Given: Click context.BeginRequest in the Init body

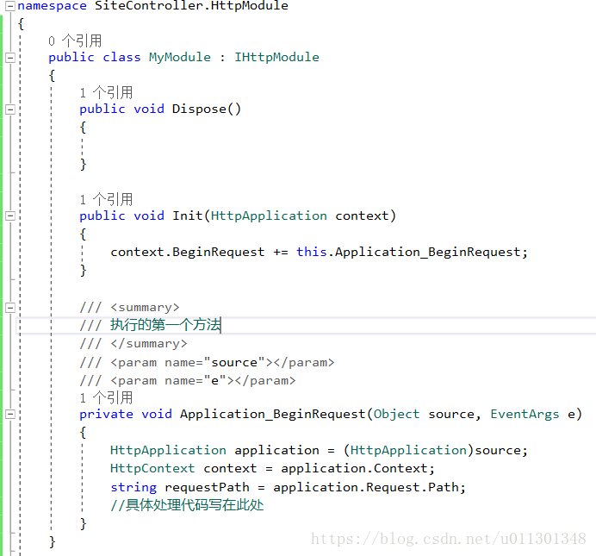Looking at the screenshot, I should pyautogui.click(x=188, y=252).
